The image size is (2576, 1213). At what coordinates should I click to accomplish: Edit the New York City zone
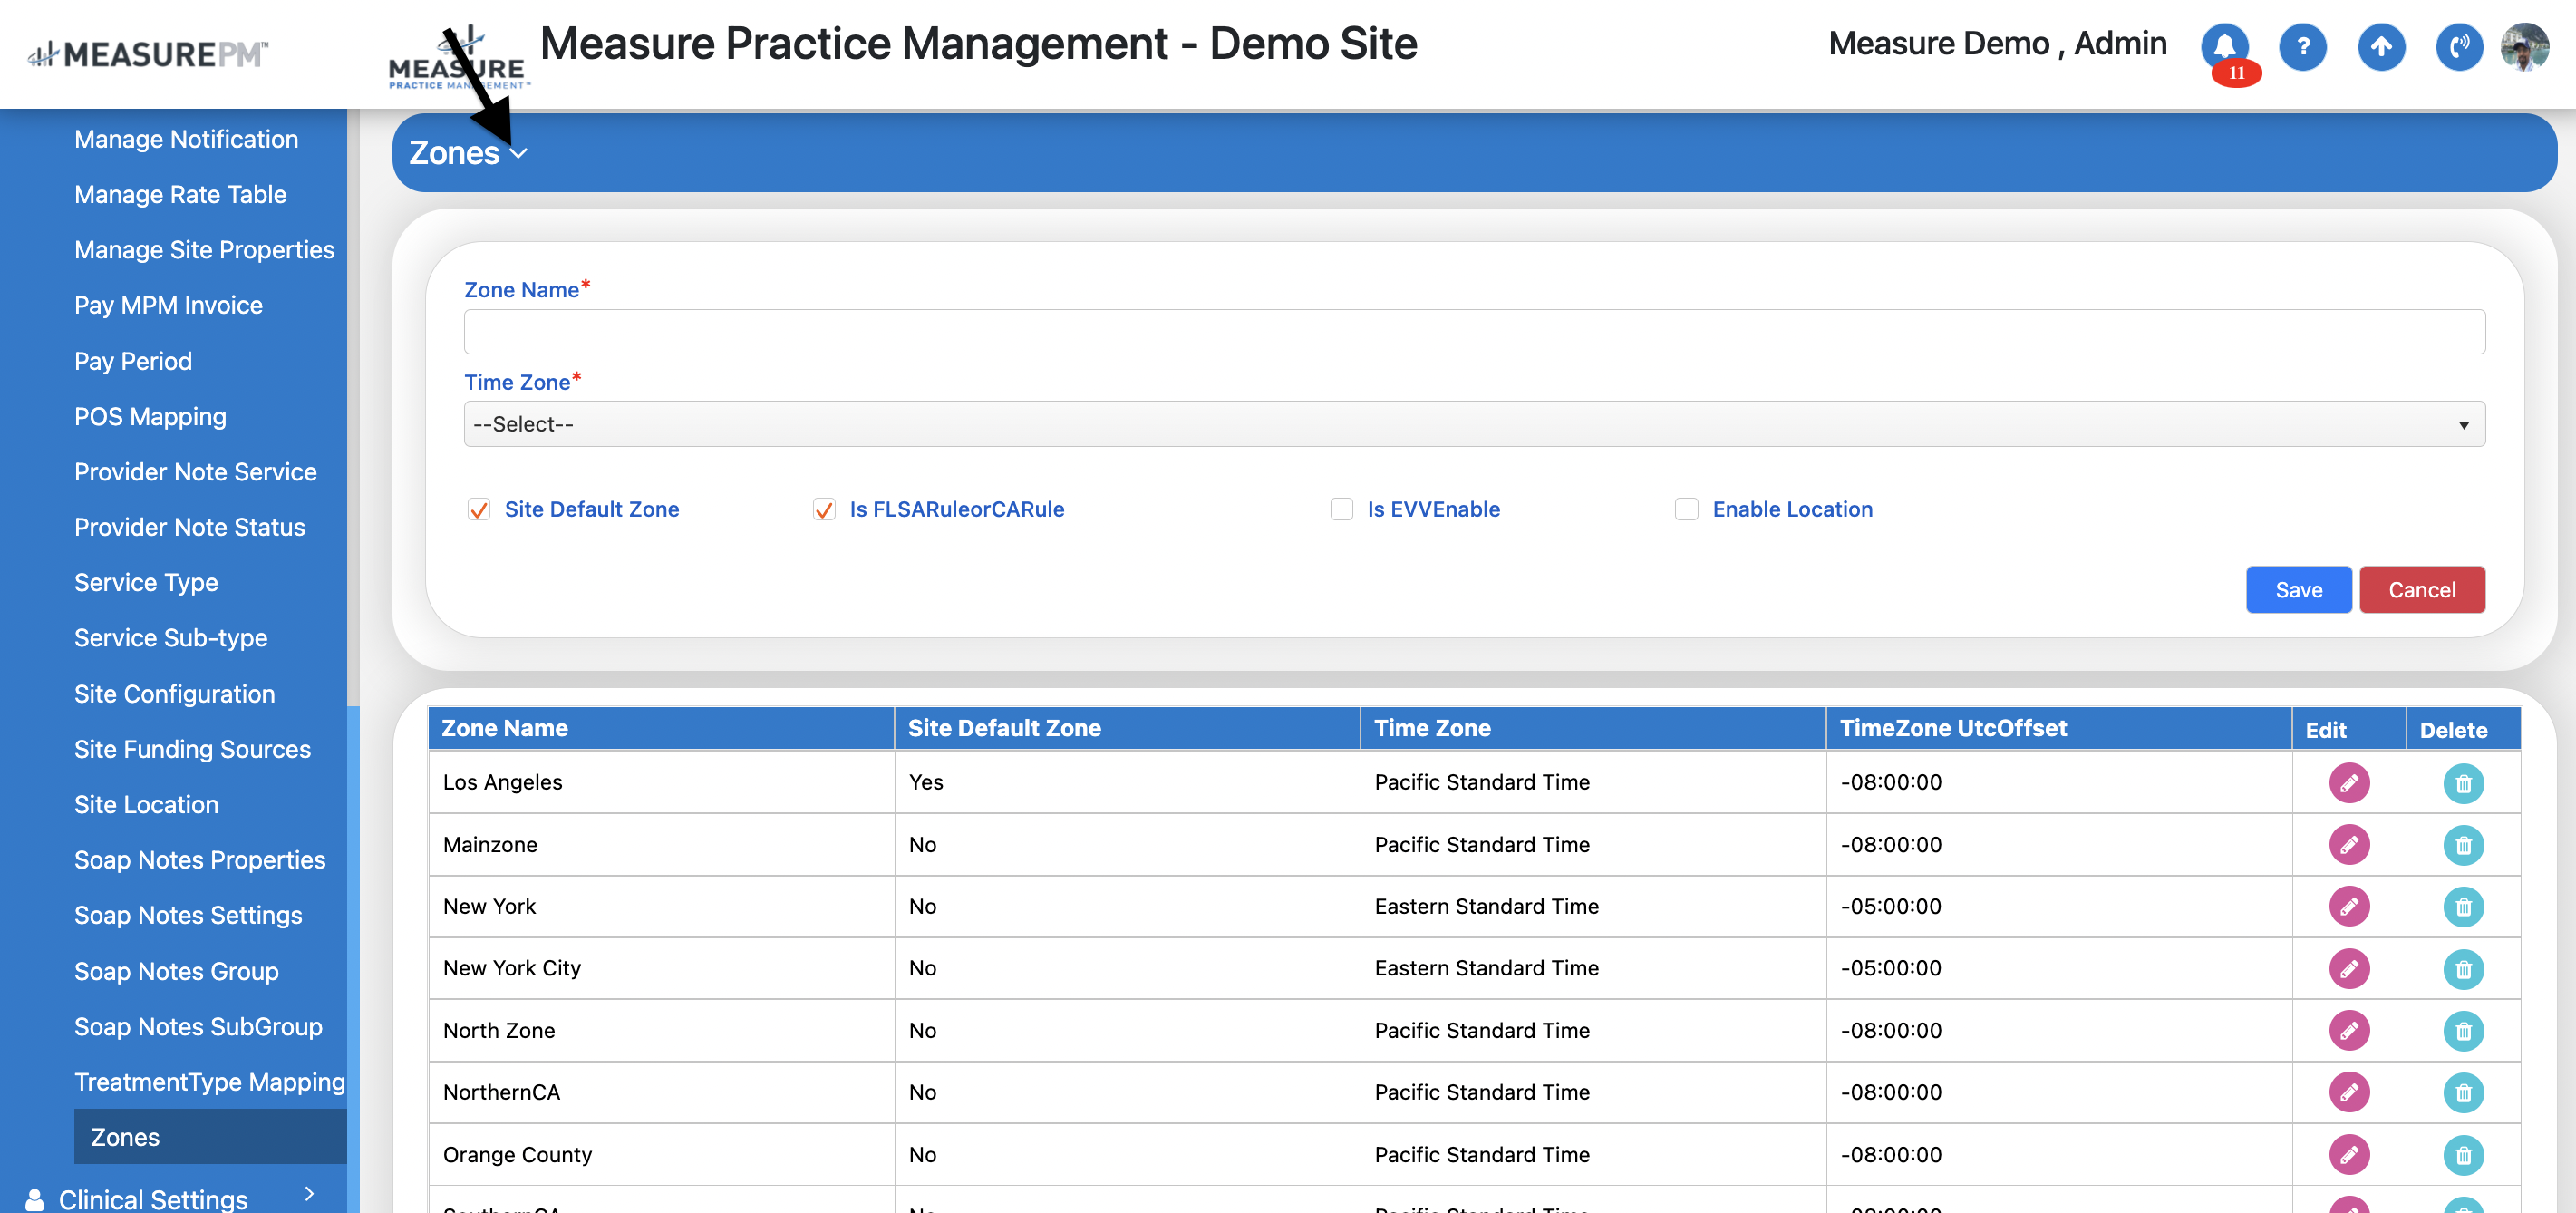[2348, 969]
